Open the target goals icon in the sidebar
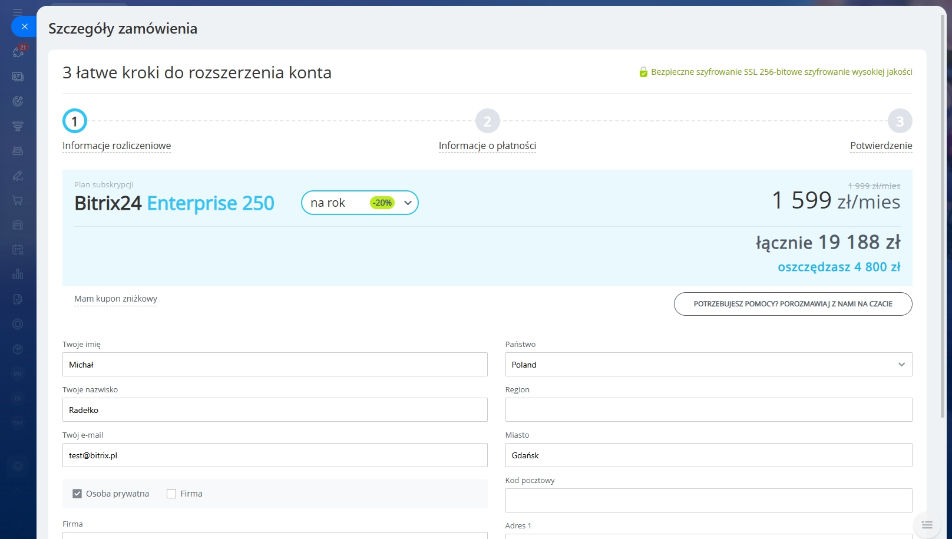The image size is (952, 539). (18, 101)
